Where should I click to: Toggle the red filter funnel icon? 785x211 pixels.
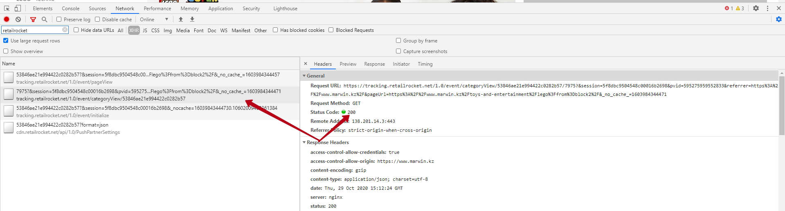pyautogui.click(x=33, y=19)
